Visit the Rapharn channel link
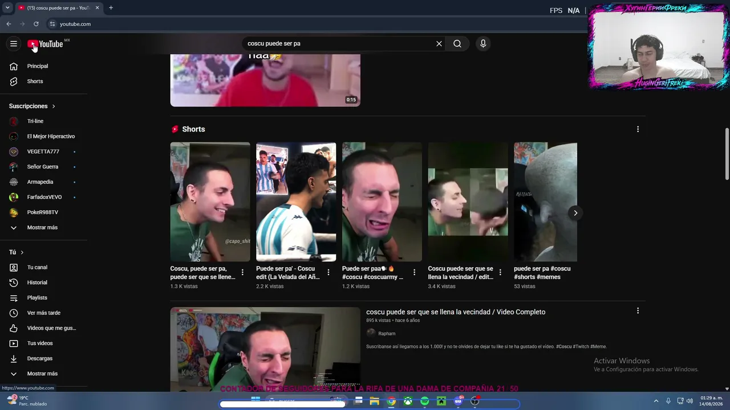Screen dimensions: 730x410 coord(387,334)
